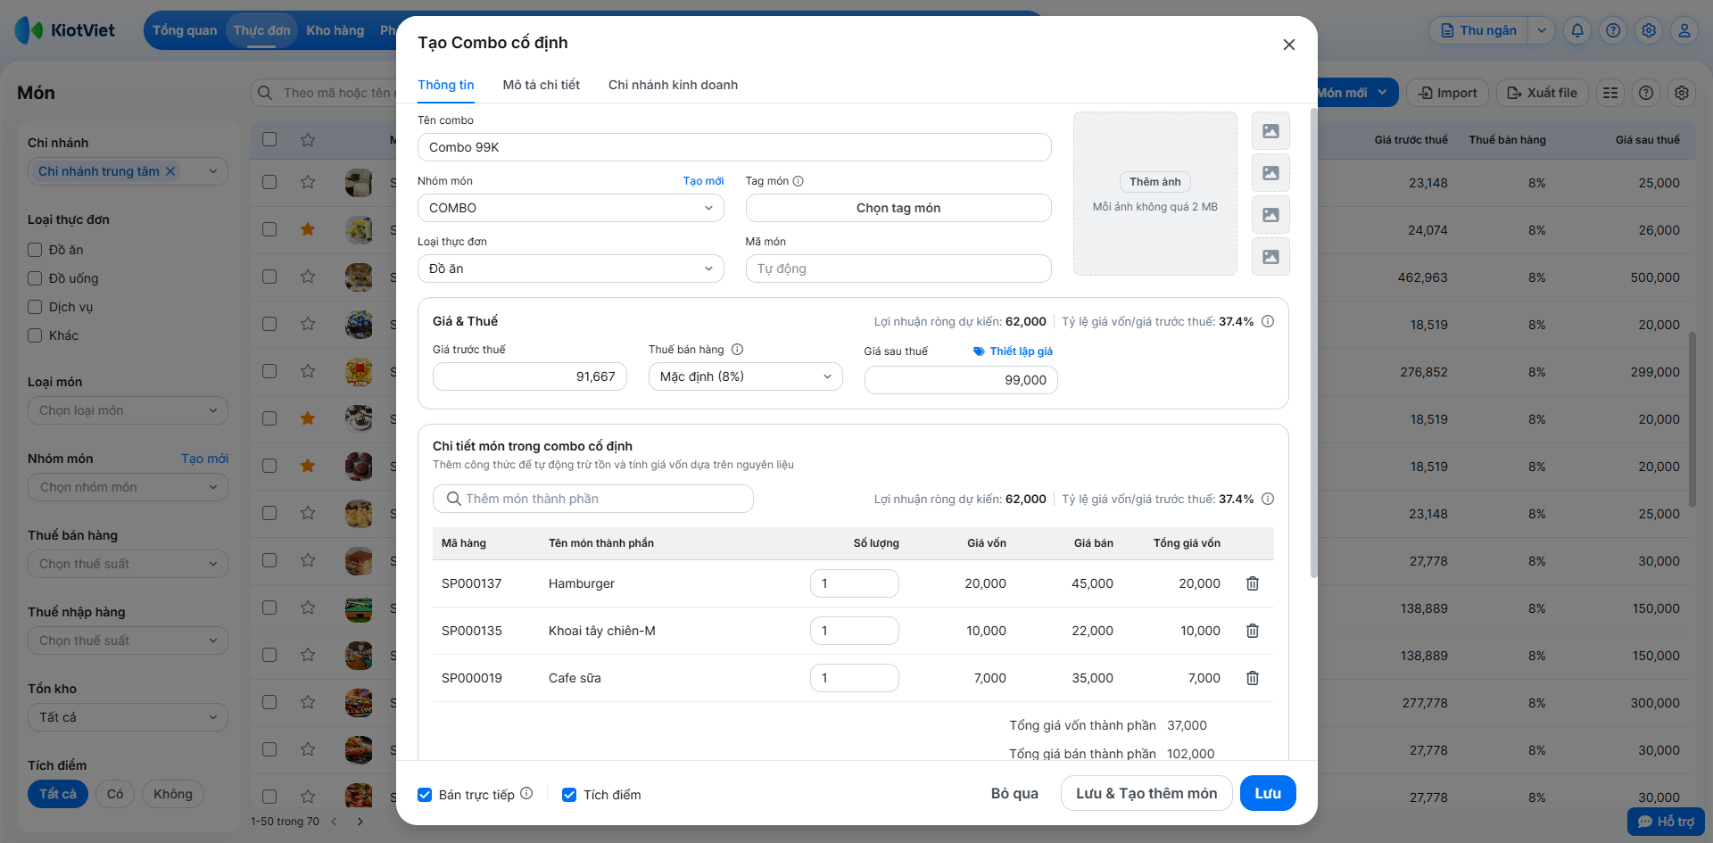This screenshot has height=843, width=1713.
Task: Click info icon next to Bán trực tiếp
Action: click(526, 793)
